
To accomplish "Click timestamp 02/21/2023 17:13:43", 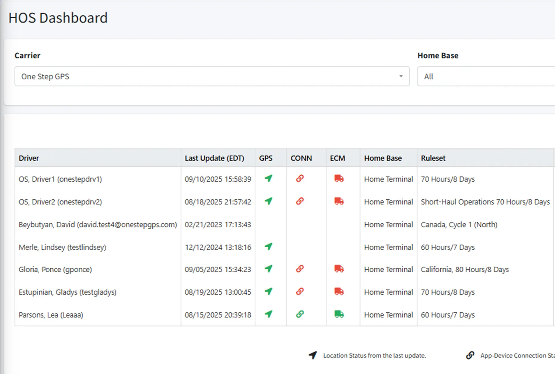I will [x=218, y=225].
